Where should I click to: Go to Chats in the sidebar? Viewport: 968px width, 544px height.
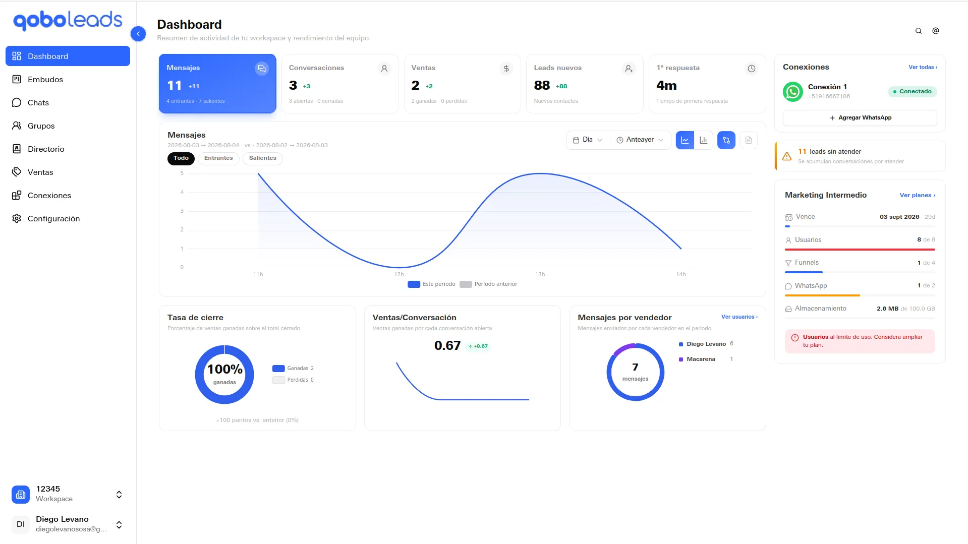coord(68,102)
